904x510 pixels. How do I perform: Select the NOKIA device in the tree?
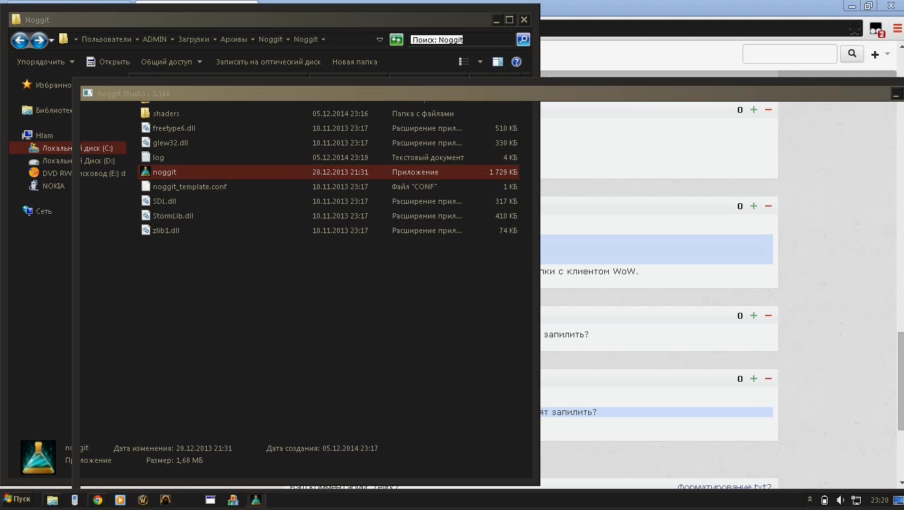47,186
